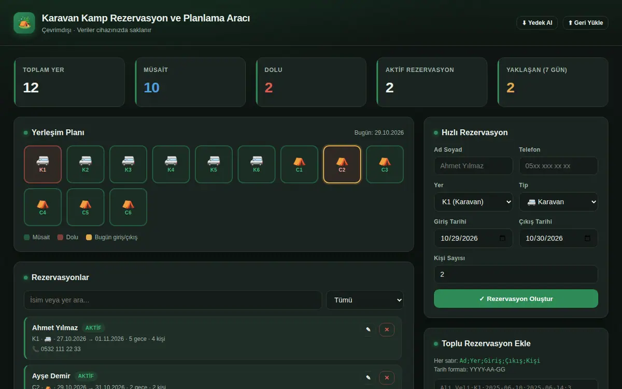Edit Ayşe Demir reservation with pencil icon

coord(368,378)
